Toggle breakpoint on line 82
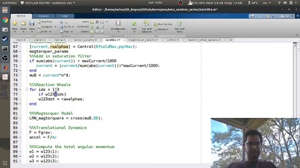This screenshot has height=168, width=300. click(20, 118)
